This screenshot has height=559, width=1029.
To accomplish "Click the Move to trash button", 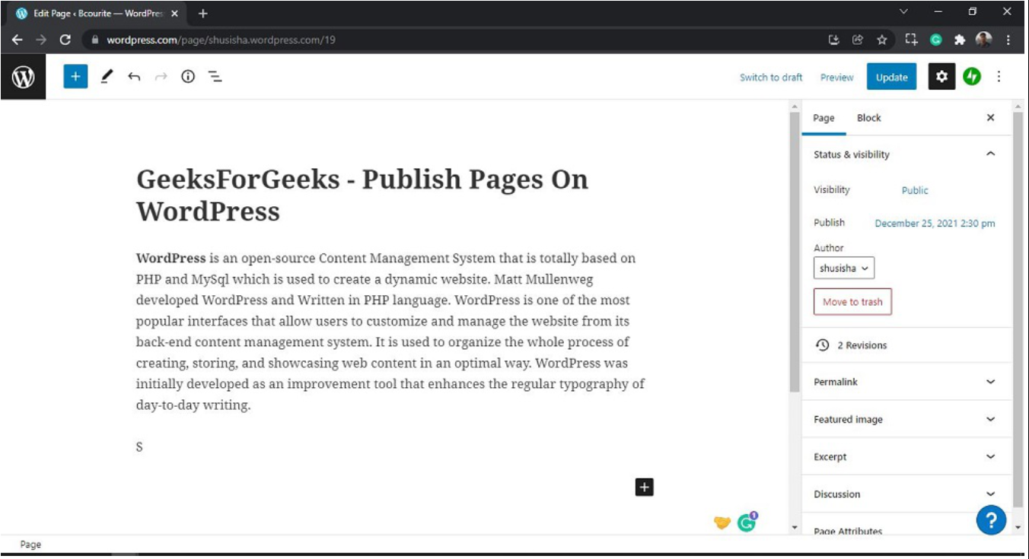I will [x=852, y=302].
